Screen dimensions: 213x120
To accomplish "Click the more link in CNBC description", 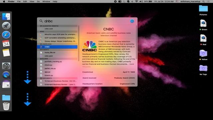I will [131, 64].
